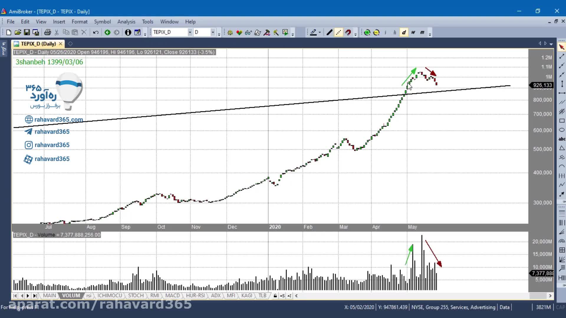The image size is (566, 318).
Task: Toggle the red magnet snap mode
Action: pyautogui.click(x=348, y=32)
